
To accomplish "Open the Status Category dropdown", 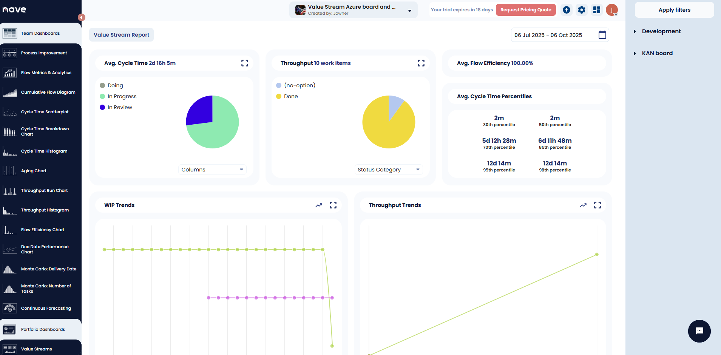I will (x=388, y=170).
